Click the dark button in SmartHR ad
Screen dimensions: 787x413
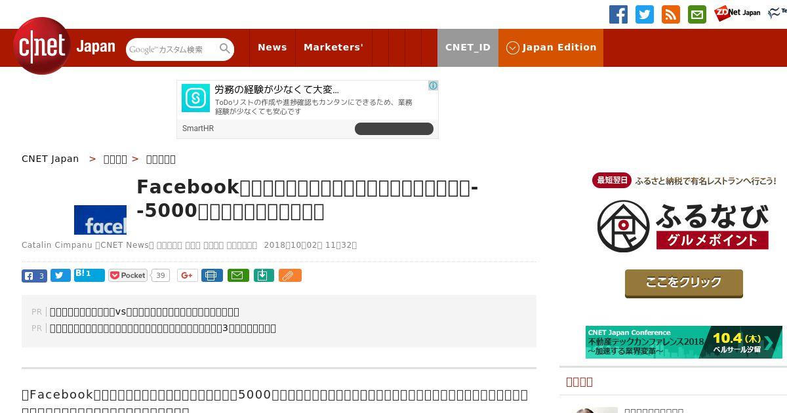point(394,128)
